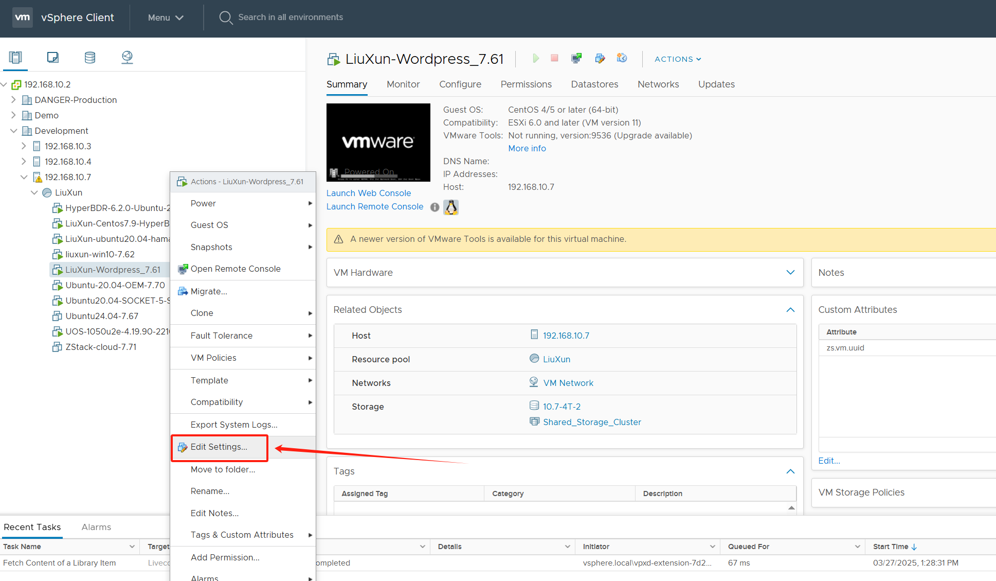996x581 pixels.
Task: Click the Power Off red stop icon
Action: pos(554,58)
